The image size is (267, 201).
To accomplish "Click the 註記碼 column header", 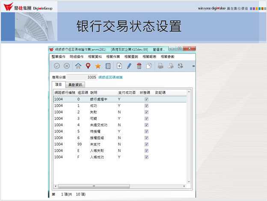I will (160, 93).
